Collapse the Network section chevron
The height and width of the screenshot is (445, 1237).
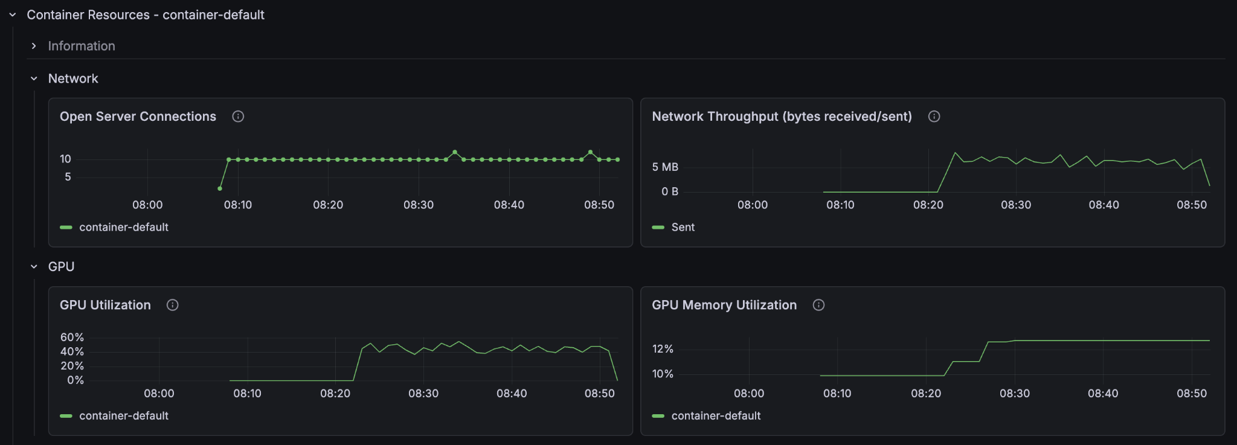pos(34,78)
